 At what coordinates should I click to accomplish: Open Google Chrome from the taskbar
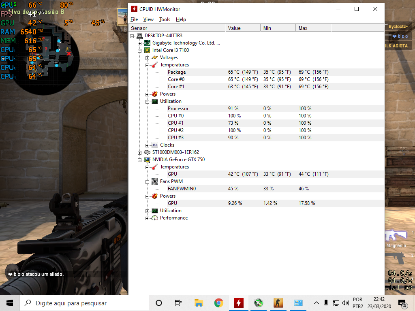pos(218,303)
